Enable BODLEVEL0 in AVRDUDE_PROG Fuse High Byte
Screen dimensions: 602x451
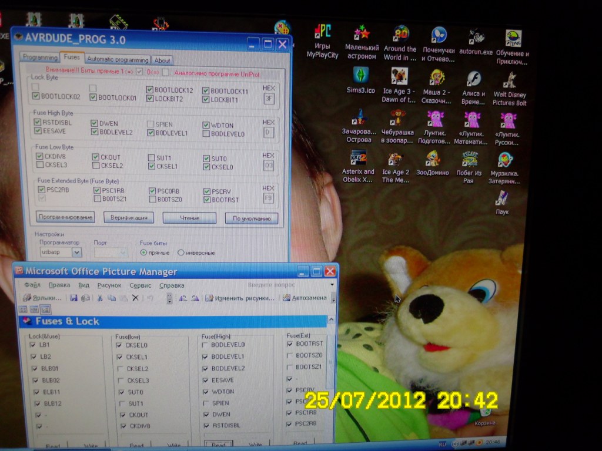pos(206,134)
